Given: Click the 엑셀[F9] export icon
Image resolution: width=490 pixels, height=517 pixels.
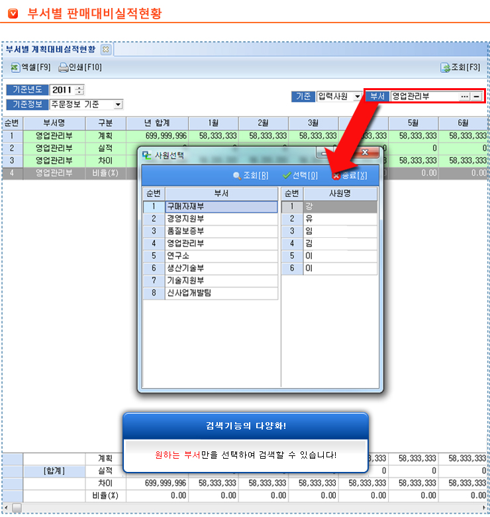Looking at the screenshot, I should coord(15,68).
